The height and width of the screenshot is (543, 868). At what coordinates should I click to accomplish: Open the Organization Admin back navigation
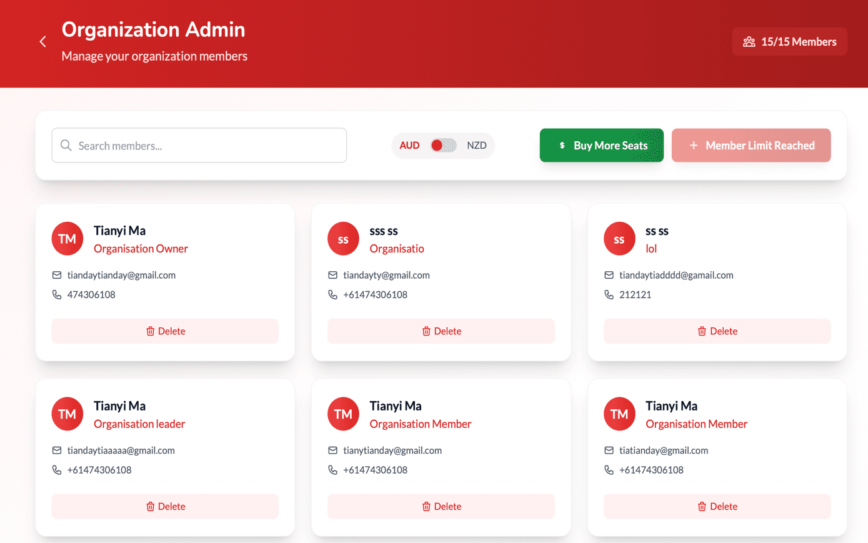(x=42, y=41)
